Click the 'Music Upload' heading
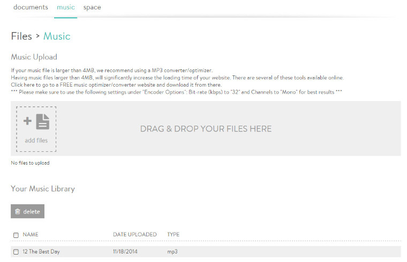407x262 pixels. coord(34,57)
